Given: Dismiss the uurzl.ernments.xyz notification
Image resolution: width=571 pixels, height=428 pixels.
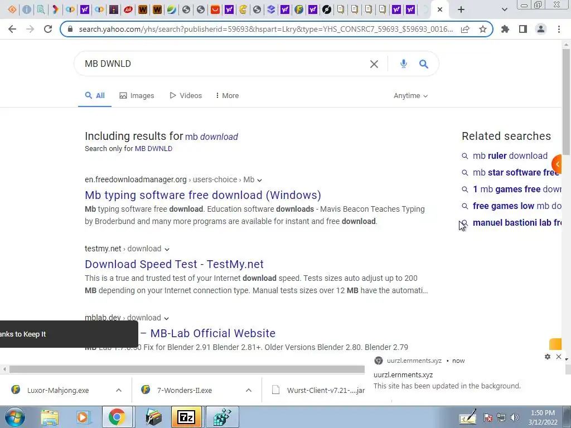Looking at the screenshot, I should [559, 357].
